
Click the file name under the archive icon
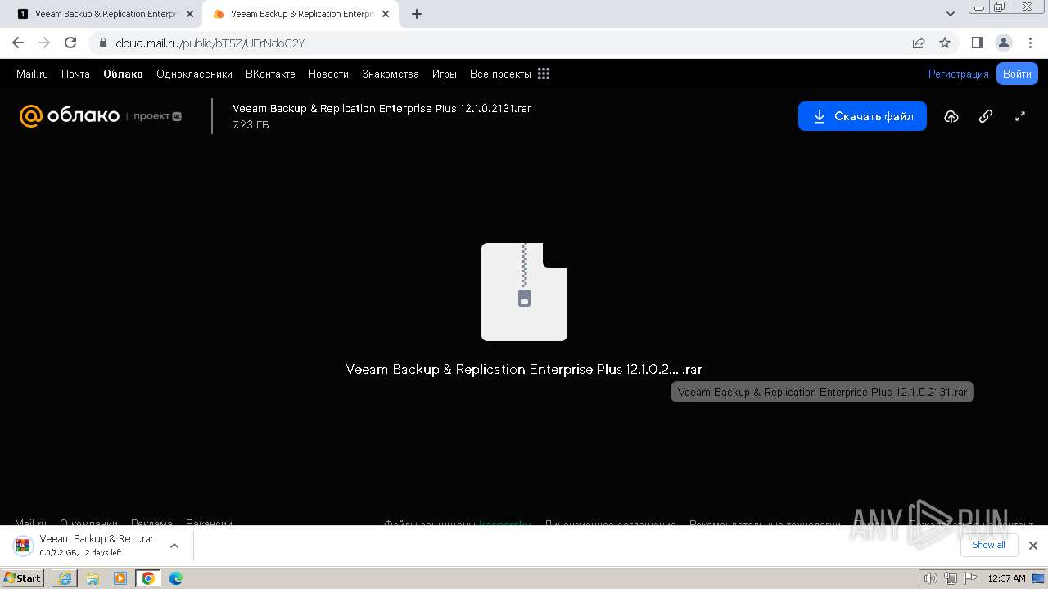click(x=524, y=370)
